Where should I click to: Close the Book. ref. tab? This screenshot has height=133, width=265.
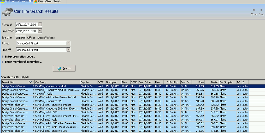tap(30, 1)
